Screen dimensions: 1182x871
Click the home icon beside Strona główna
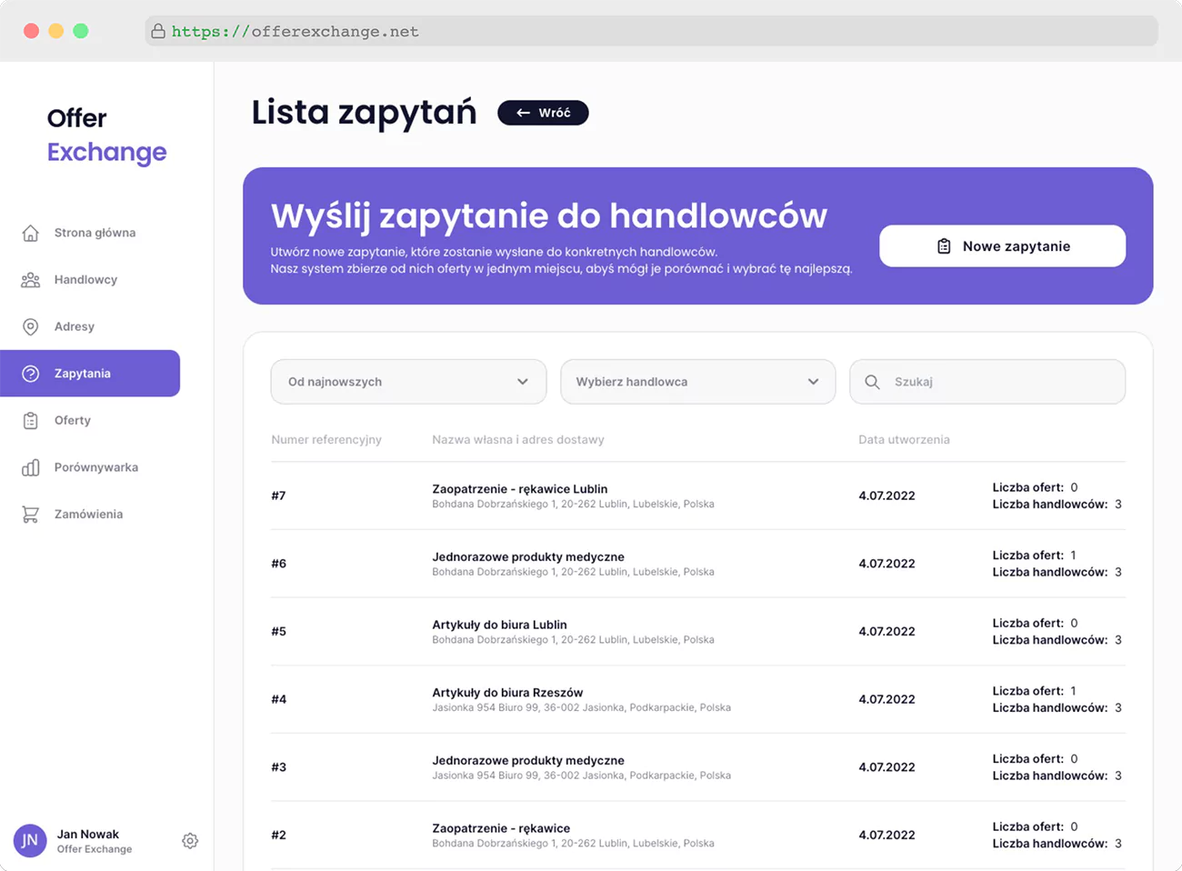30,233
